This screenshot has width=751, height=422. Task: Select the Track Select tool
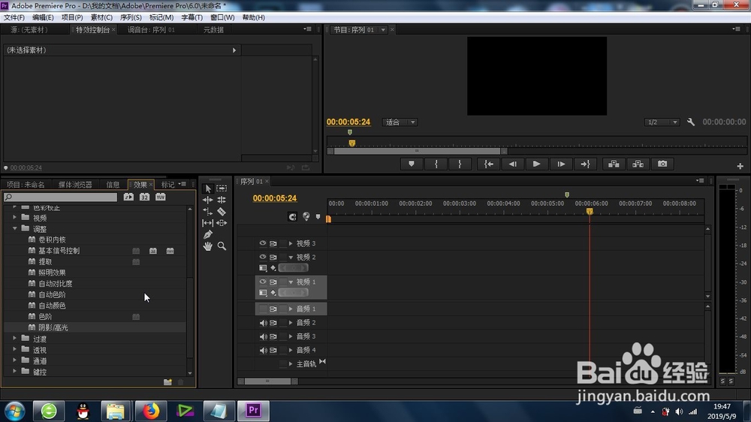click(222, 188)
